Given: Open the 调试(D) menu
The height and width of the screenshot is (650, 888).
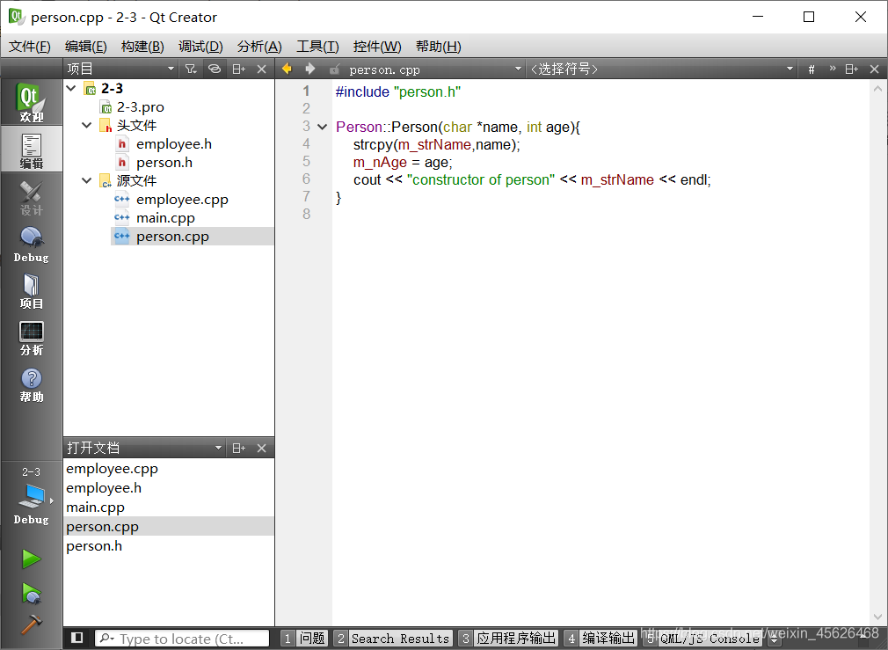Looking at the screenshot, I should [x=200, y=47].
